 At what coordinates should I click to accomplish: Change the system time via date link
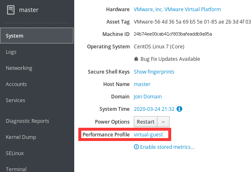pyautogui.click(x=153, y=109)
